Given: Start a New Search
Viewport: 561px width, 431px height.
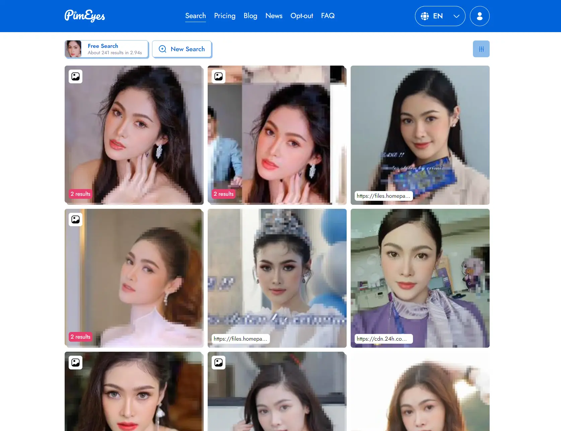Looking at the screenshot, I should 182,49.
